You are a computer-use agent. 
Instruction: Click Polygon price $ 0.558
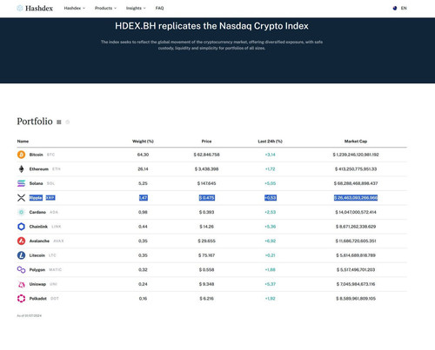206,270
